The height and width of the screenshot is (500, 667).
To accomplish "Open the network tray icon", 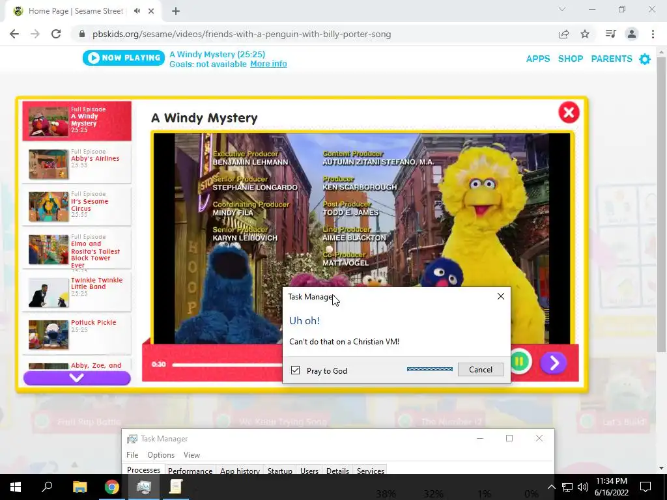I will [567, 487].
